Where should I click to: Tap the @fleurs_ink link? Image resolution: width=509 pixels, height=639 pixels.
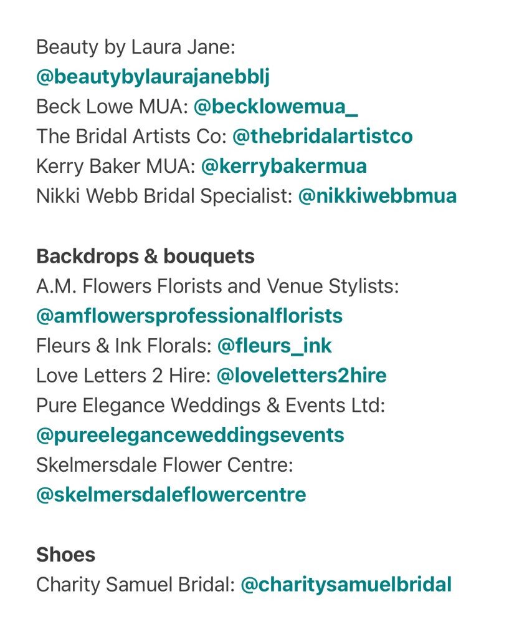click(275, 346)
